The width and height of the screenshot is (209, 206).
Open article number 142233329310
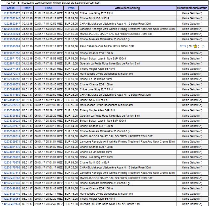[11, 131]
